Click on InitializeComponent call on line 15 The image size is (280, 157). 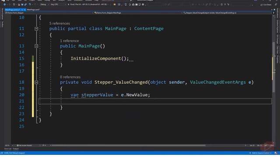click(x=96, y=58)
